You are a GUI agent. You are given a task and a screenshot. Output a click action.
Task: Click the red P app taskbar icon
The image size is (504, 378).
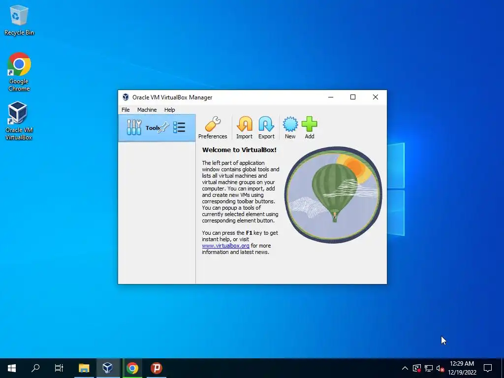click(x=156, y=368)
